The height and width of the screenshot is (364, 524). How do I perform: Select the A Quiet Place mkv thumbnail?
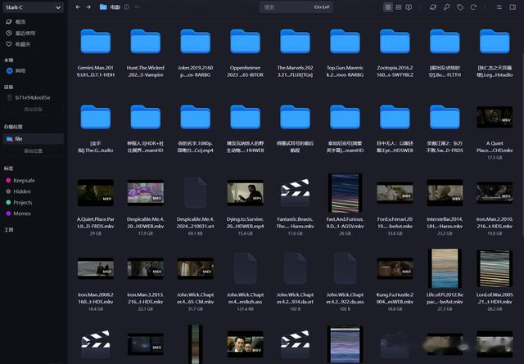495,117
